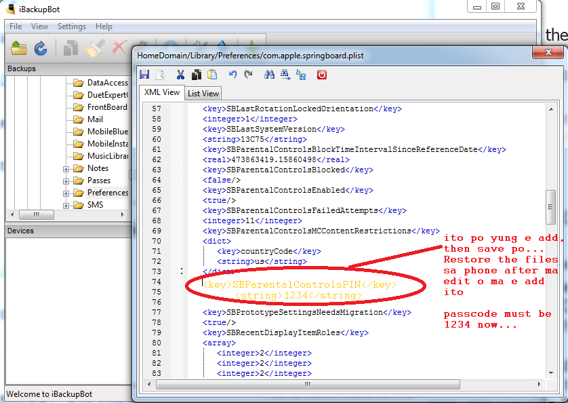Refresh backups with blue circular arrow icon
The image size is (568, 403).
tap(41, 48)
